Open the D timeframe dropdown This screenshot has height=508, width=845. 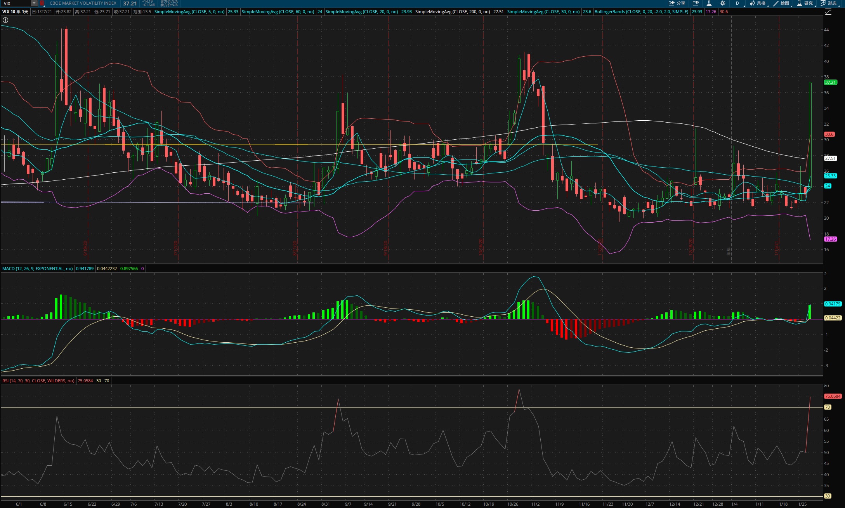point(737,3)
